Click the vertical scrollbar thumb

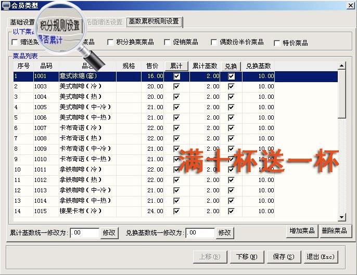pyautogui.click(x=342, y=94)
